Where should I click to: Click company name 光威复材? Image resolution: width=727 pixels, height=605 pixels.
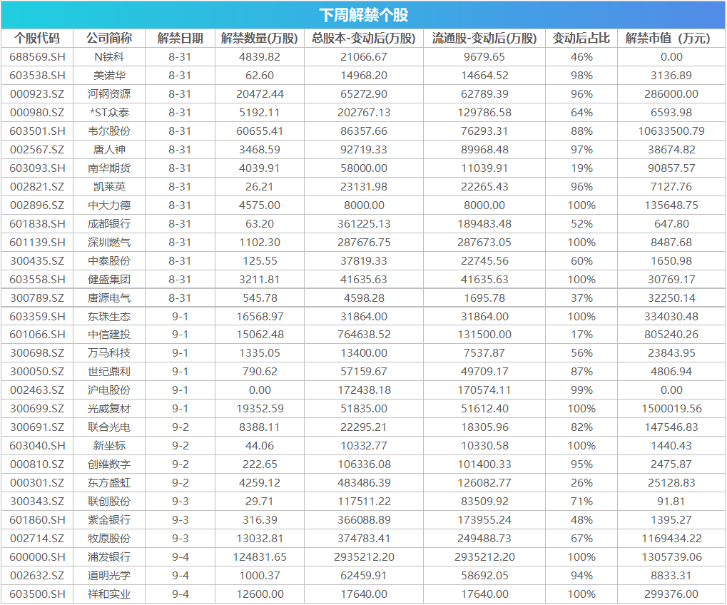point(109,409)
